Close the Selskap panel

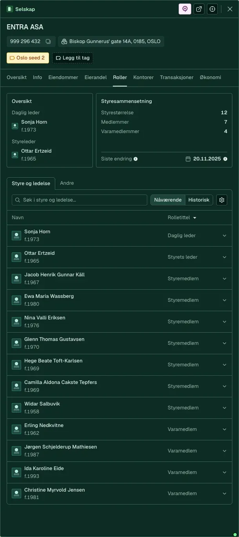[x=230, y=9]
